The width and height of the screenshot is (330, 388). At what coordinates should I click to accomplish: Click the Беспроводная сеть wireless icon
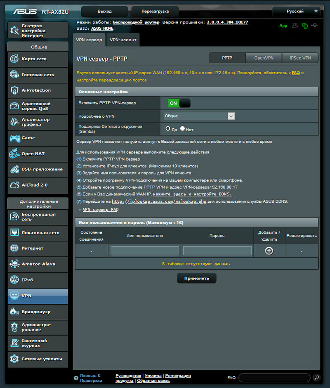pyautogui.click(x=14, y=217)
